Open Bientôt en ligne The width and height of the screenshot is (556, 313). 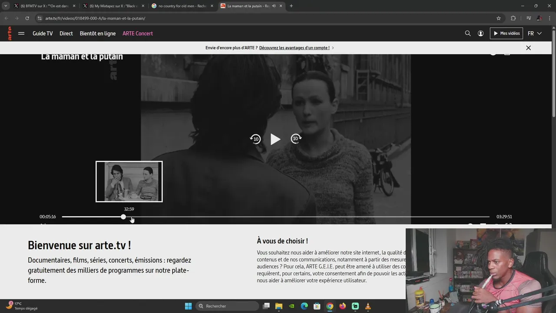(98, 33)
